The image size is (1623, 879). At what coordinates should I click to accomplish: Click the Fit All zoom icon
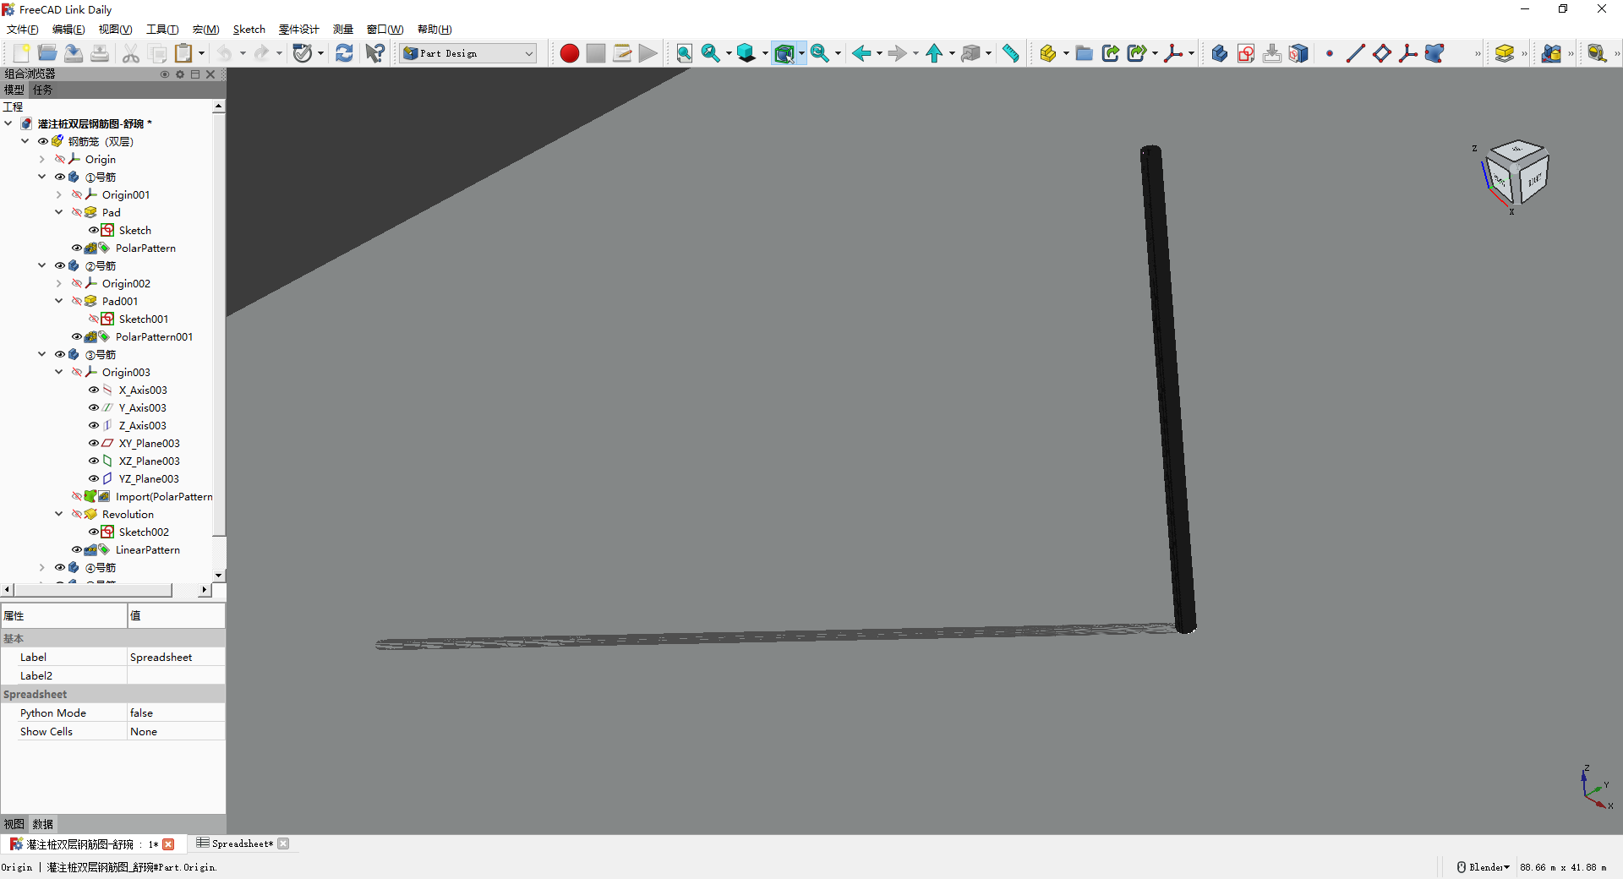pyautogui.click(x=684, y=53)
